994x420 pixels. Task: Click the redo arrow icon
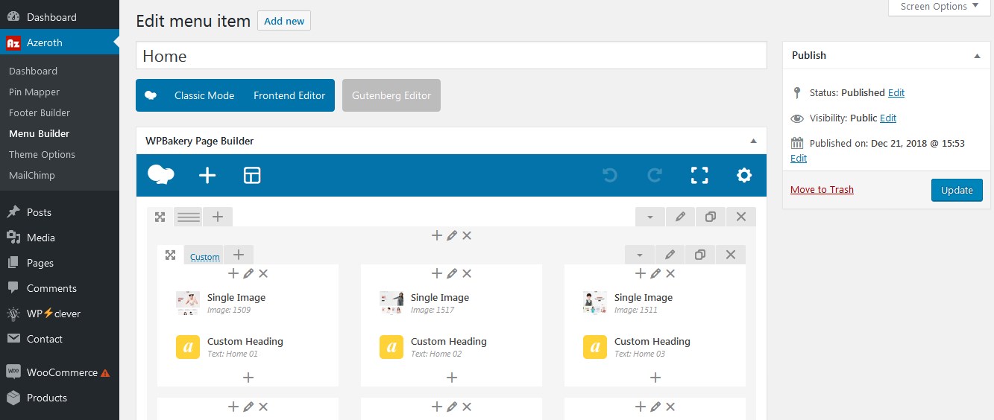(x=655, y=176)
